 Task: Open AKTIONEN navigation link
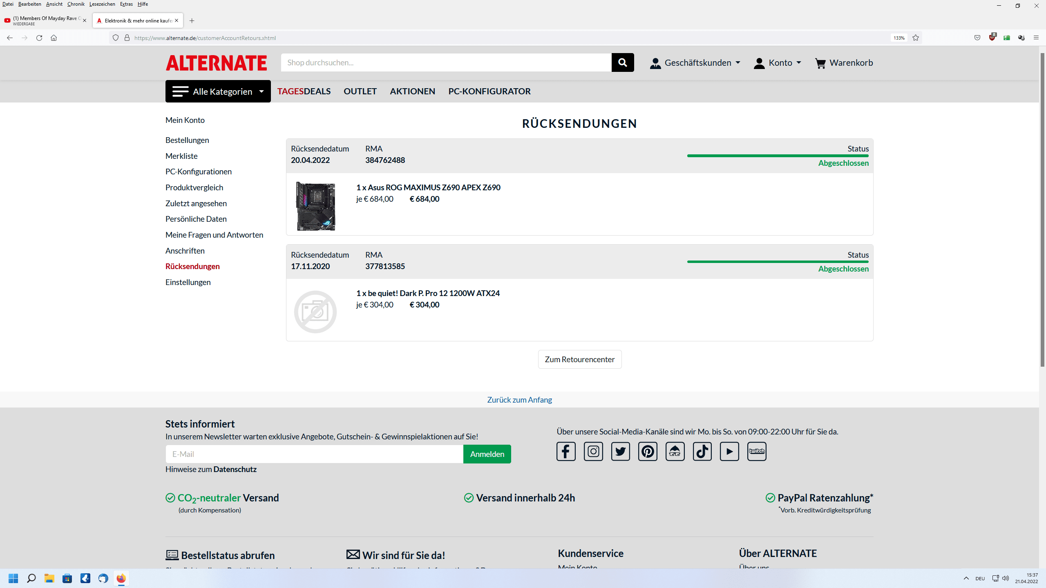(413, 91)
